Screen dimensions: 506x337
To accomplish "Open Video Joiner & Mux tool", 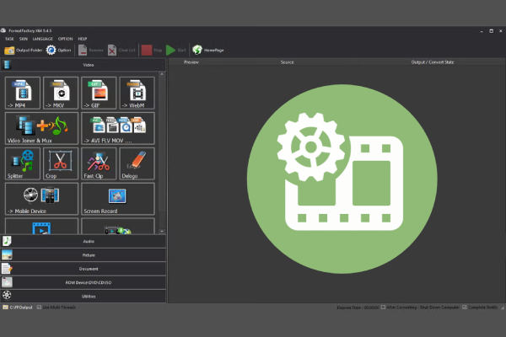I will click(41, 128).
